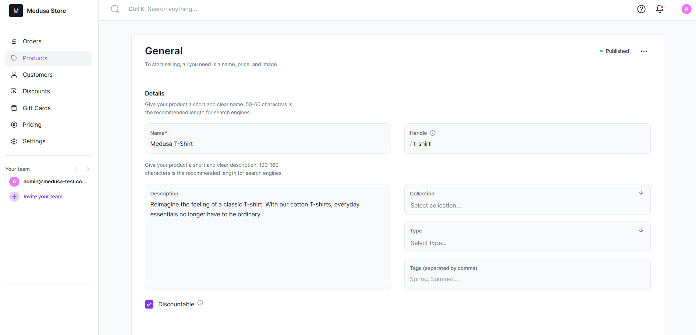This screenshot has width=696, height=335.
Task: Click the product Name input field
Action: (x=267, y=144)
